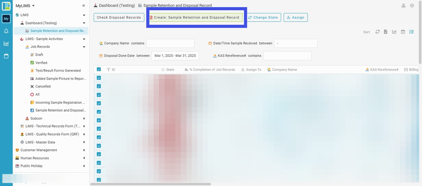
Task: Click the horizontal scrollbar under the table
Action: click(x=151, y=184)
